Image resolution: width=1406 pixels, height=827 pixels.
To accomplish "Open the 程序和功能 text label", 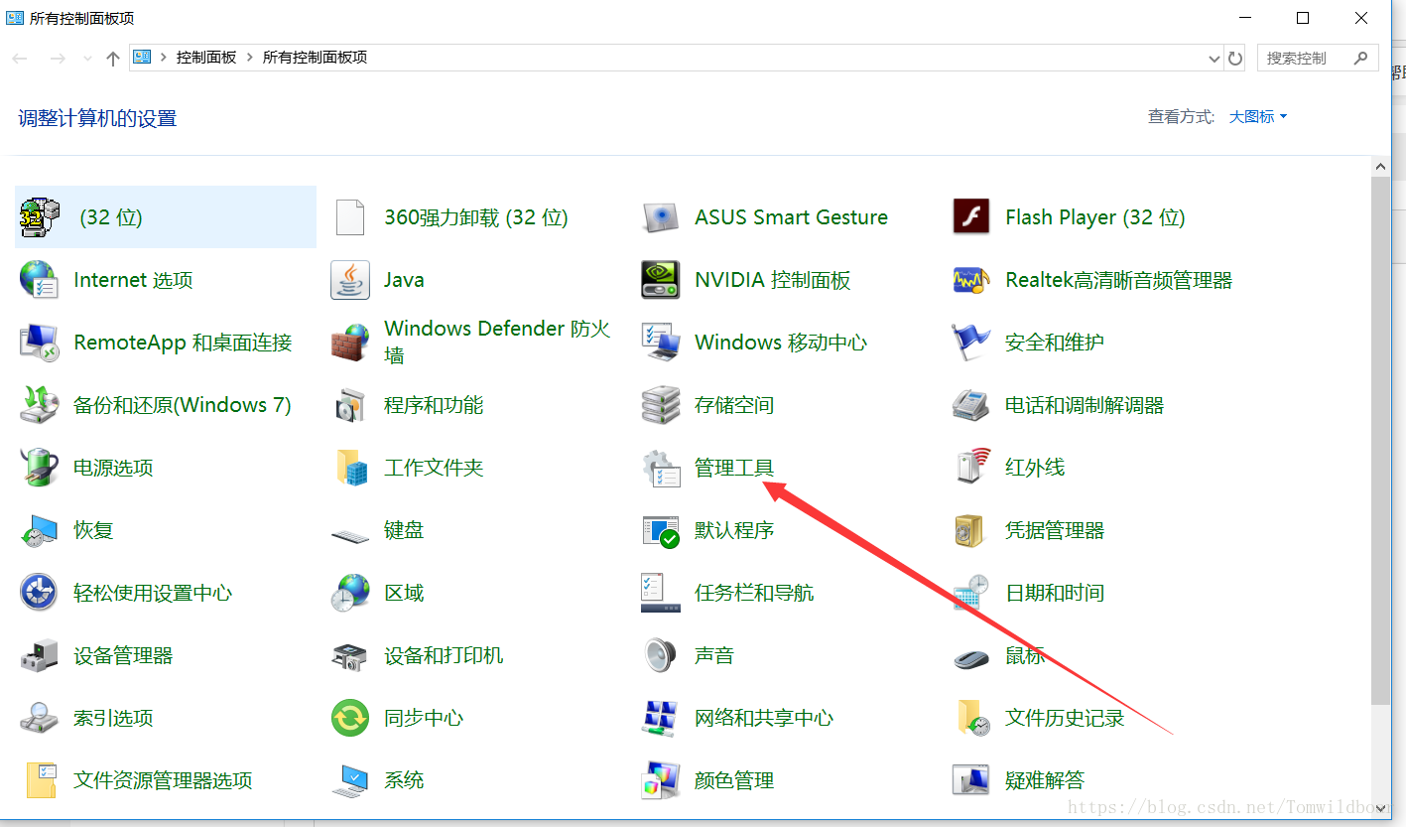I will click(x=434, y=405).
